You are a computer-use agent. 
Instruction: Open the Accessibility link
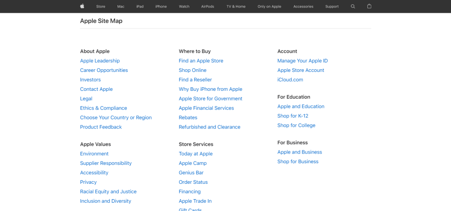point(94,173)
